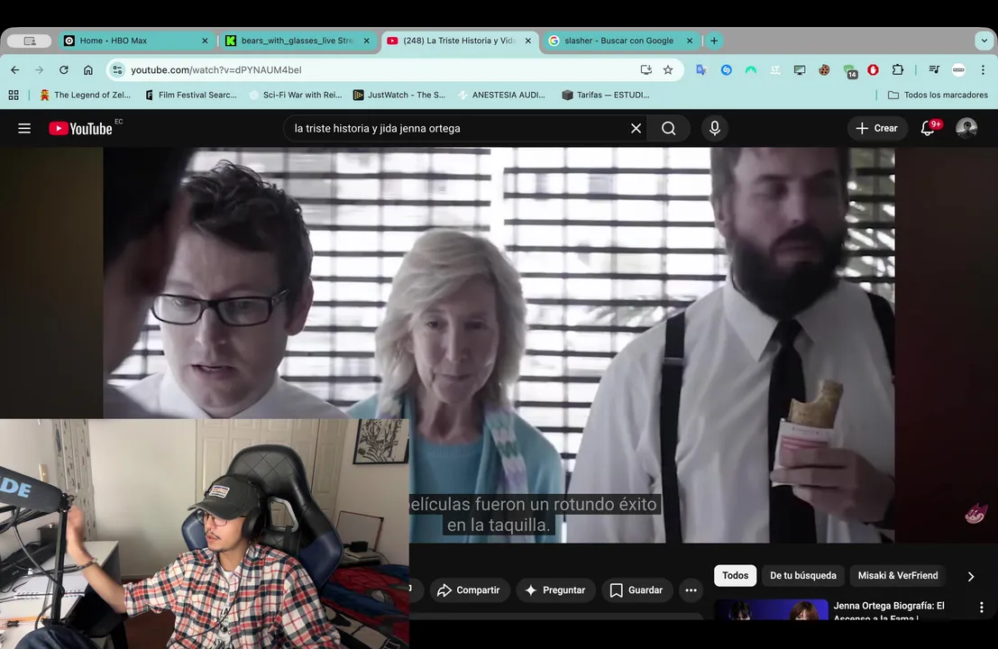This screenshot has height=649, width=998.
Task: Open a new browser tab
Action: (x=714, y=41)
